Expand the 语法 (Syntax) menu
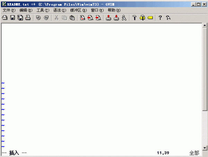208x157 pixels. 60,10
